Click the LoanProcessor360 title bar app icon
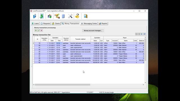Viewport: 180px width, 101px height. click(x=31, y=11)
